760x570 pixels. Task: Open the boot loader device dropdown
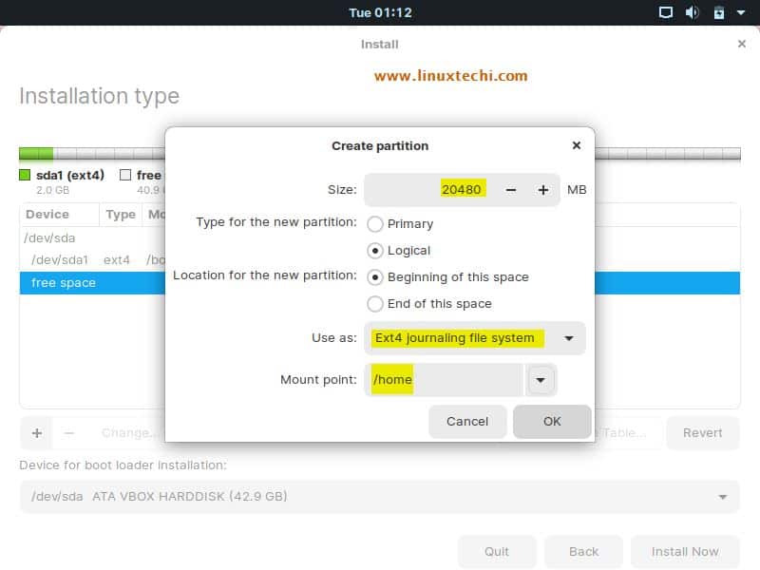click(x=379, y=497)
